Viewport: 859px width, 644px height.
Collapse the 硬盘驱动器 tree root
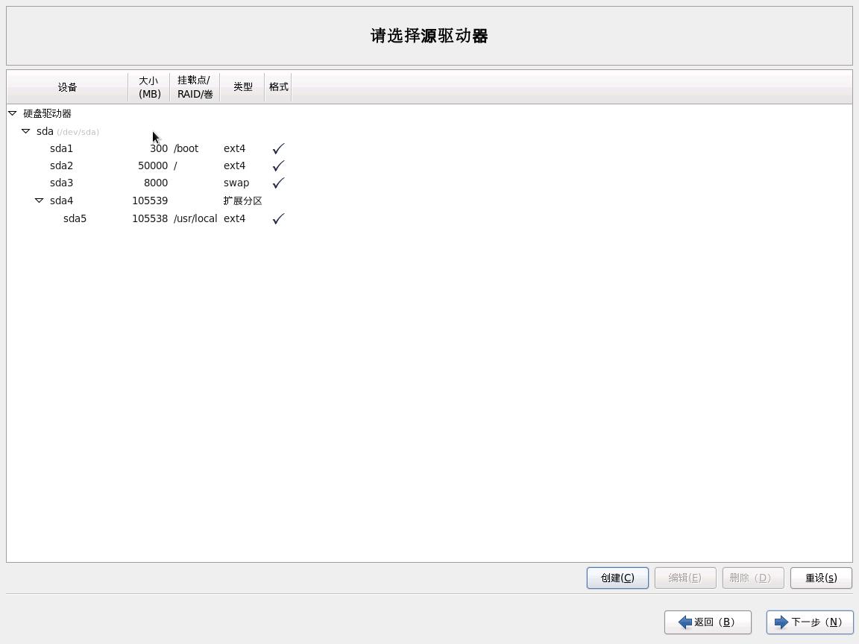tap(12, 113)
